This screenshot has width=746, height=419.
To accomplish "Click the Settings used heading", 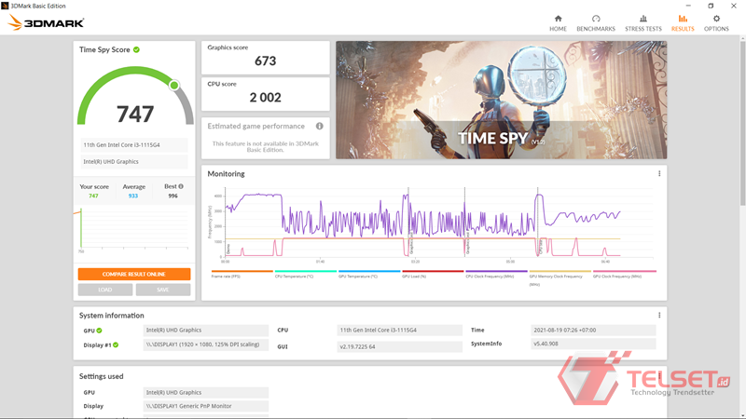I will 101,376.
